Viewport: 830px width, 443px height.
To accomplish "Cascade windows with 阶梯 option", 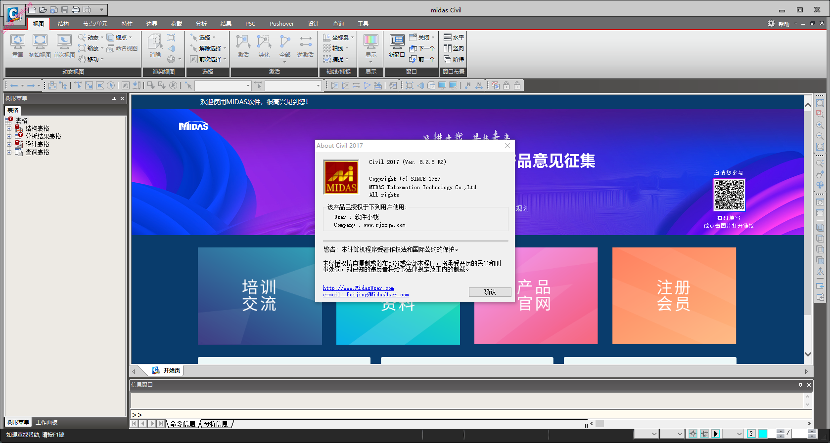I will [454, 59].
